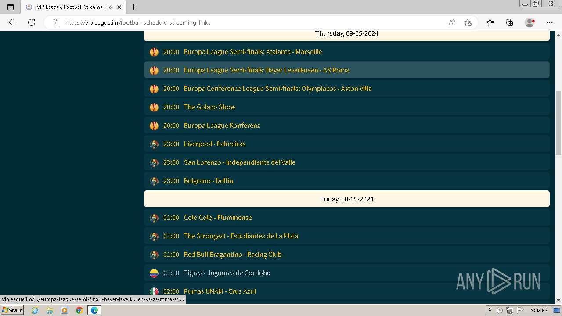
Task: Select Microsoft Edge taskbar button
Action: tap(94, 310)
